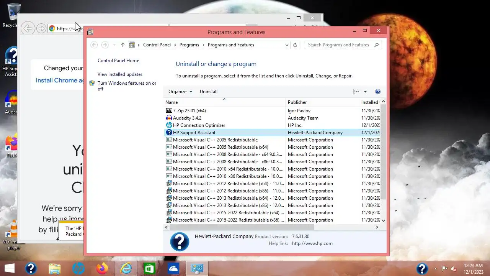Expand the Programs breadcrumb chevron
This screenshot has height=276, width=490.
203,45
